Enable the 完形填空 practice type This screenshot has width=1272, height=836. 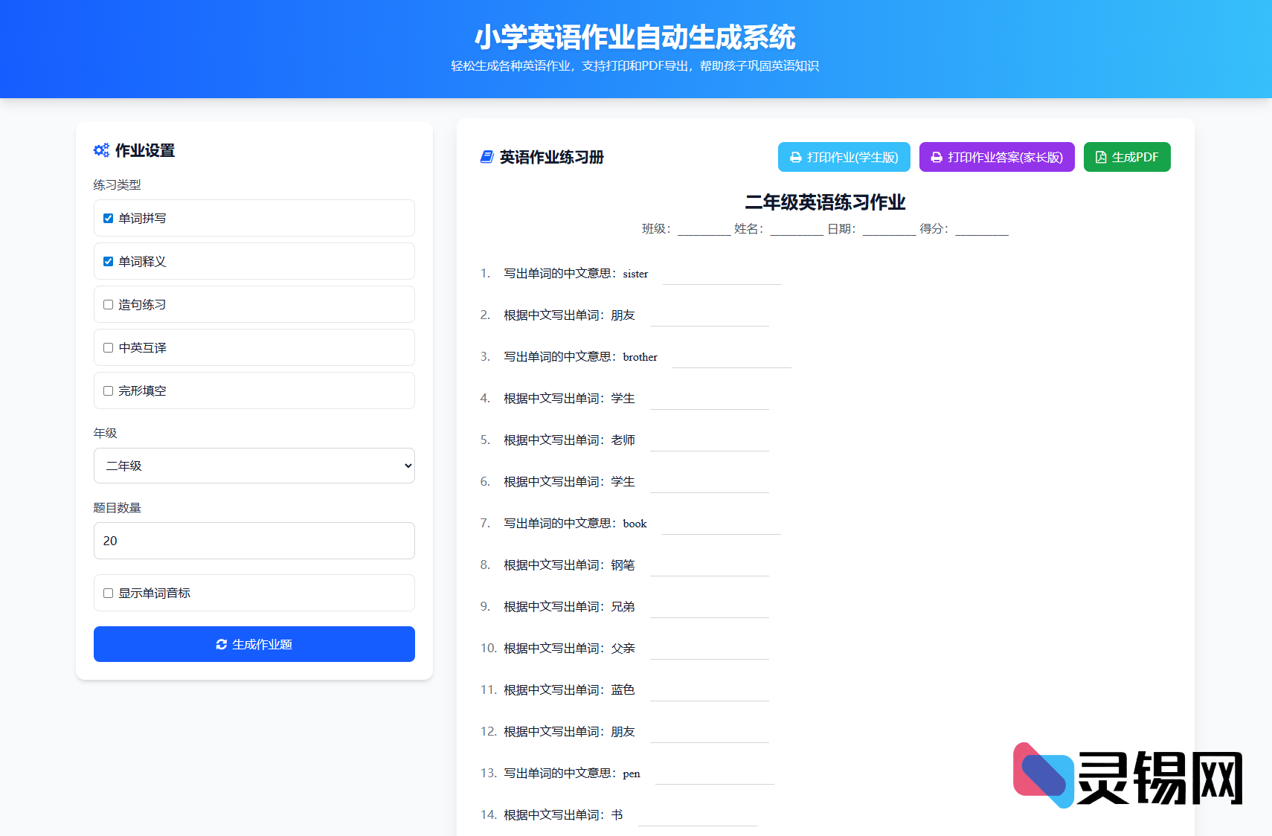click(x=107, y=390)
